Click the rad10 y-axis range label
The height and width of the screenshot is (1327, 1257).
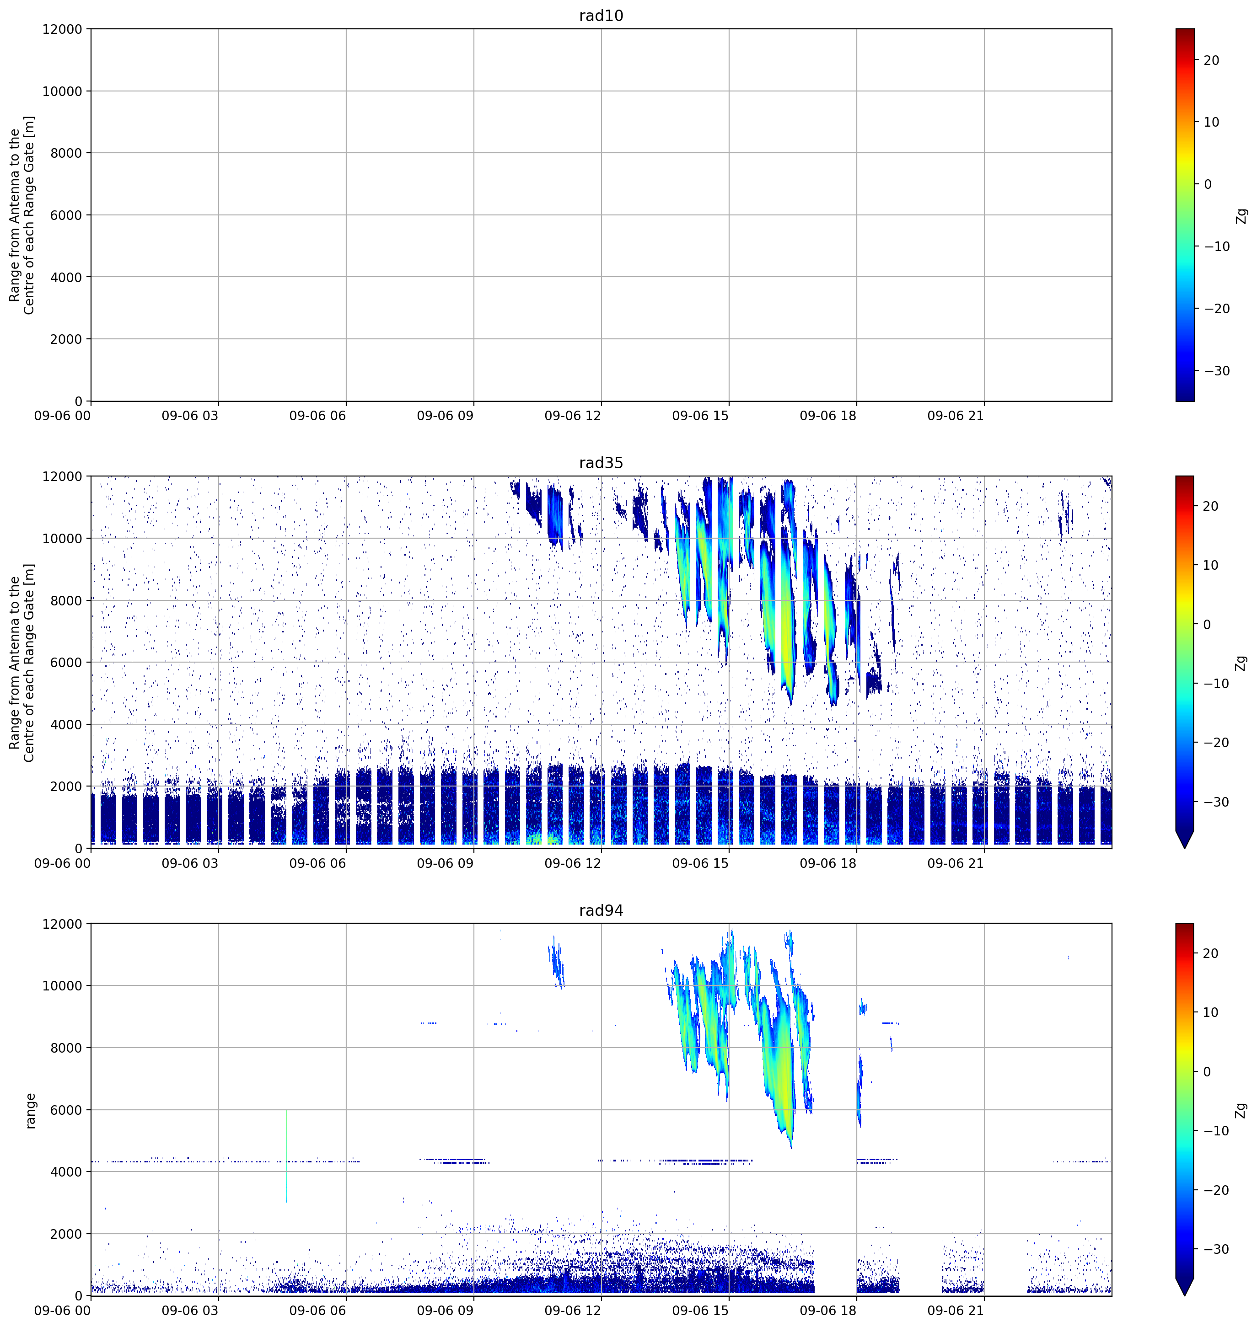21,215
